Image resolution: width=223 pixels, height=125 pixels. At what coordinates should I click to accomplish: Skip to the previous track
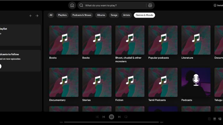(x=104, y=117)
